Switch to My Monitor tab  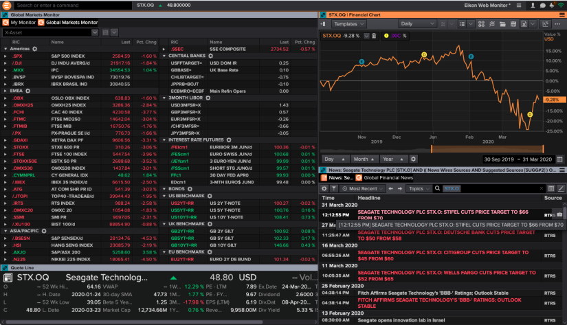[23, 23]
